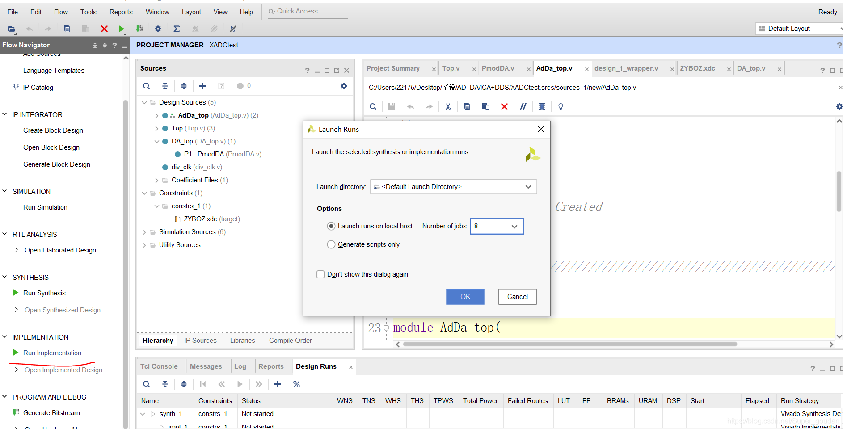Add a new run with Design Runs plus icon
This screenshot has height=429, width=843.
(x=278, y=384)
